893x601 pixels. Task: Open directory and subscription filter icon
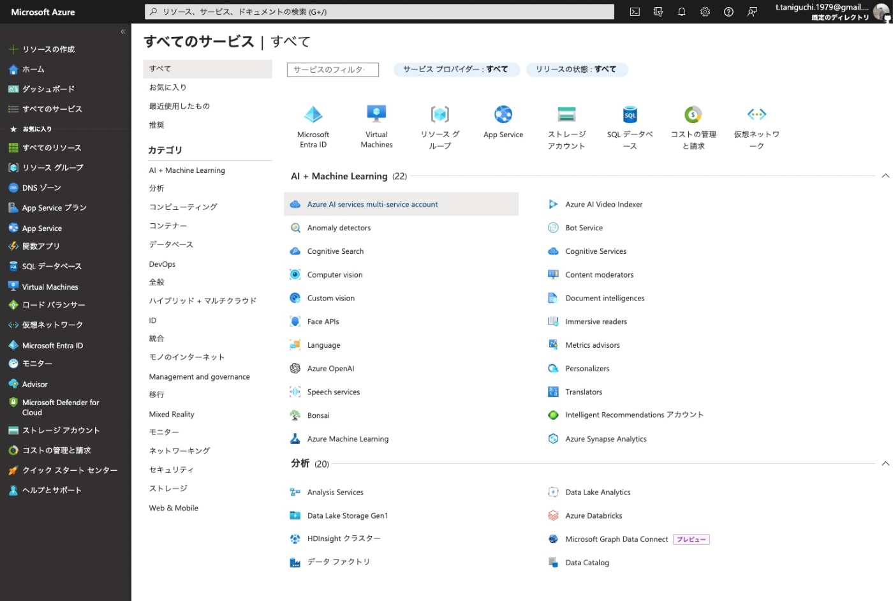658,11
